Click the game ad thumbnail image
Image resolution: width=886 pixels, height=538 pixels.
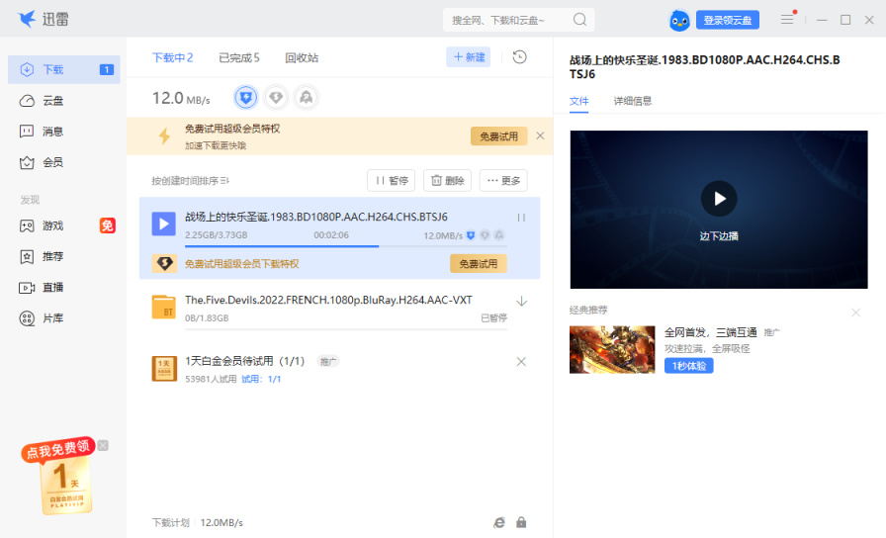pos(612,349)
